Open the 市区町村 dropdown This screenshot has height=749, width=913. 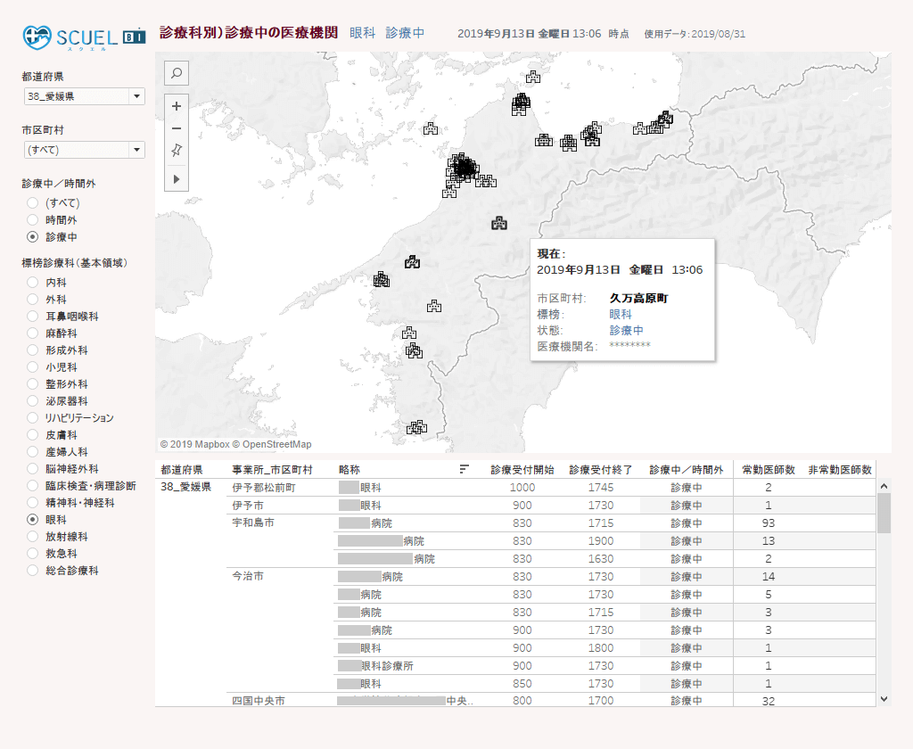point(136,150)
